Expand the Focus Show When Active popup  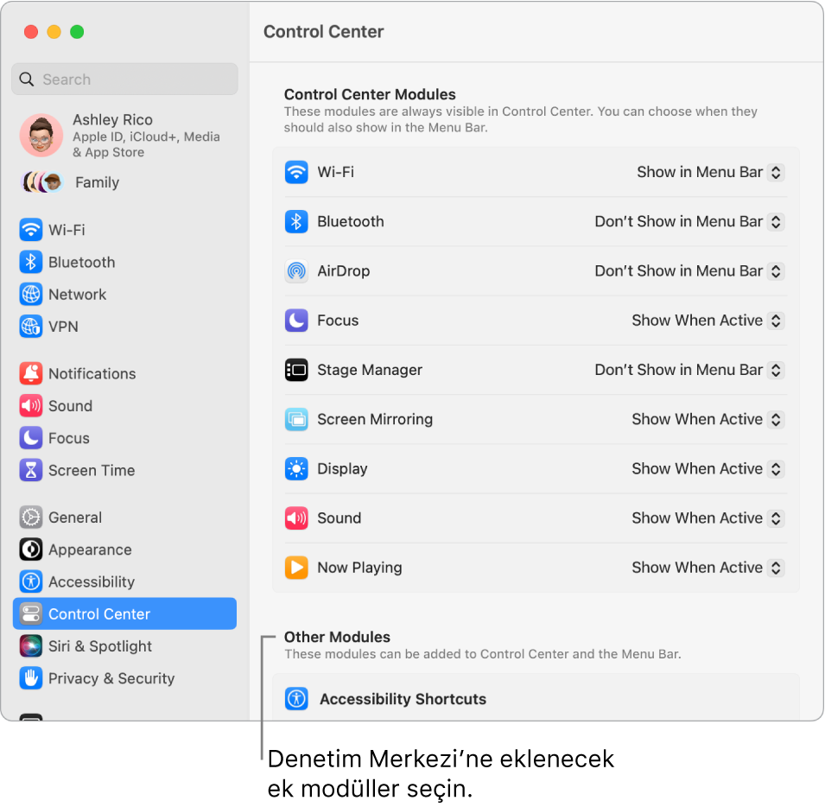[x=707, y=321]
